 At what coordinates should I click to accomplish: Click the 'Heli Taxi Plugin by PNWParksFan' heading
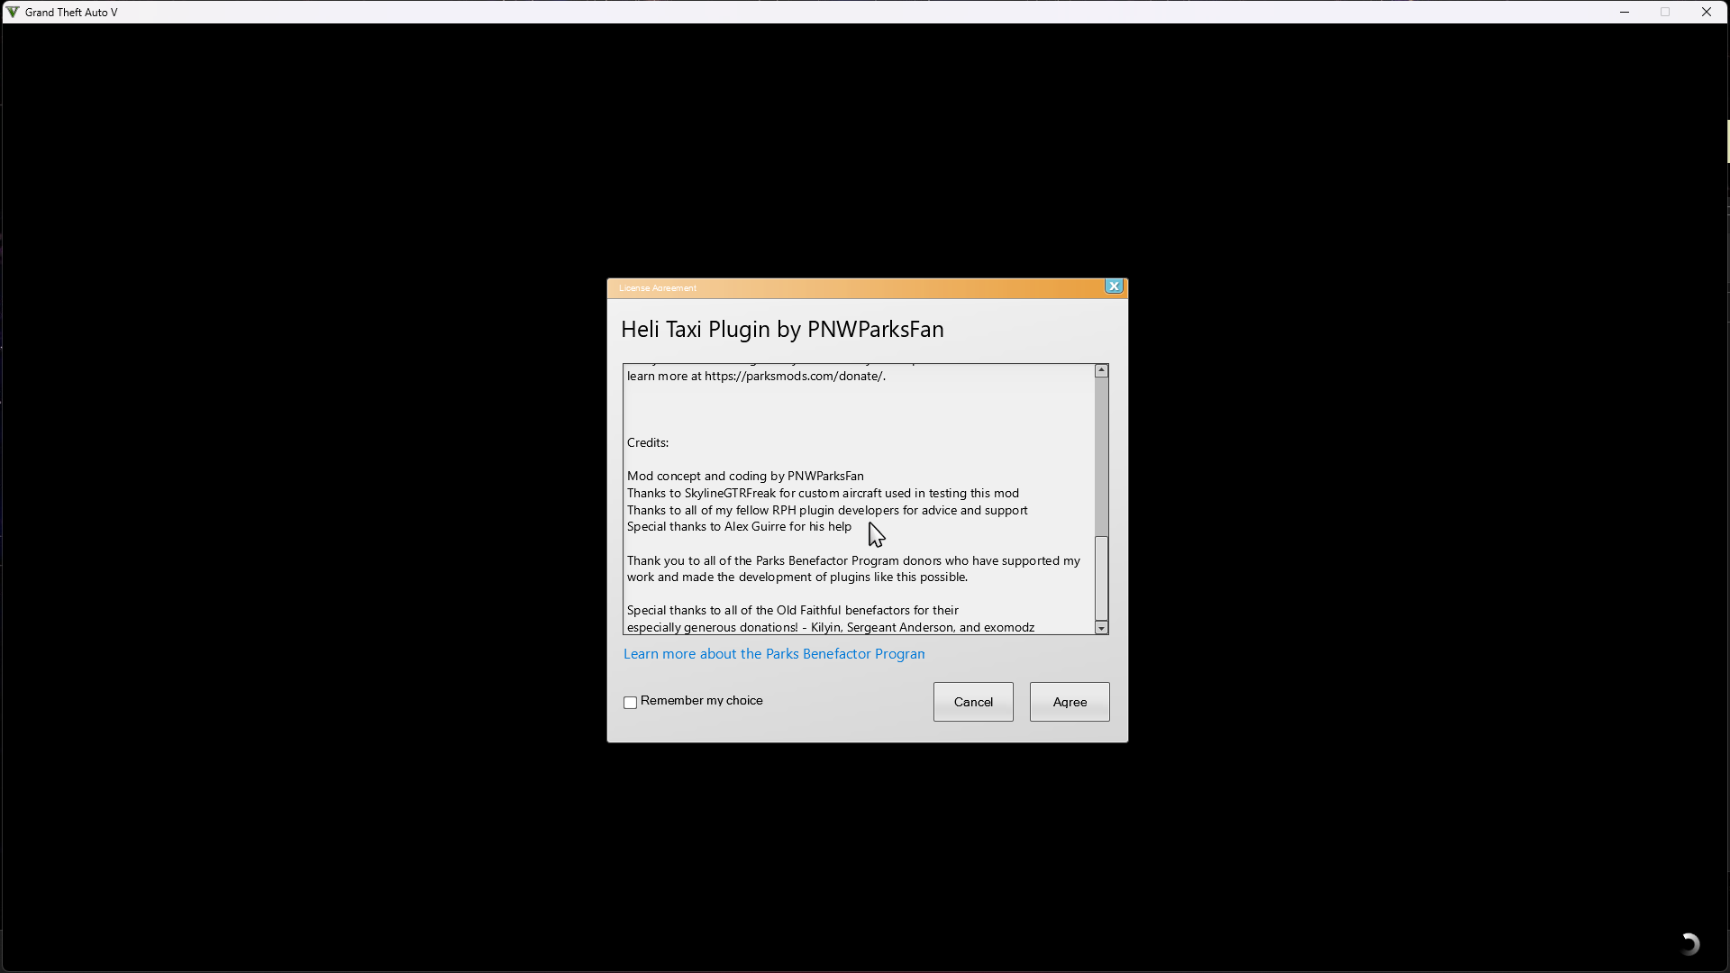(782, 330)
